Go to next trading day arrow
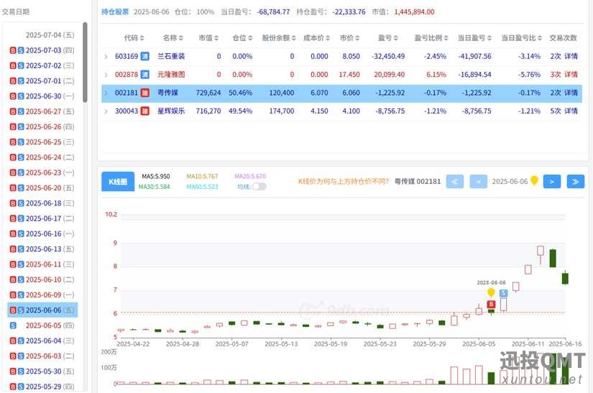 (x=552, y=182)
